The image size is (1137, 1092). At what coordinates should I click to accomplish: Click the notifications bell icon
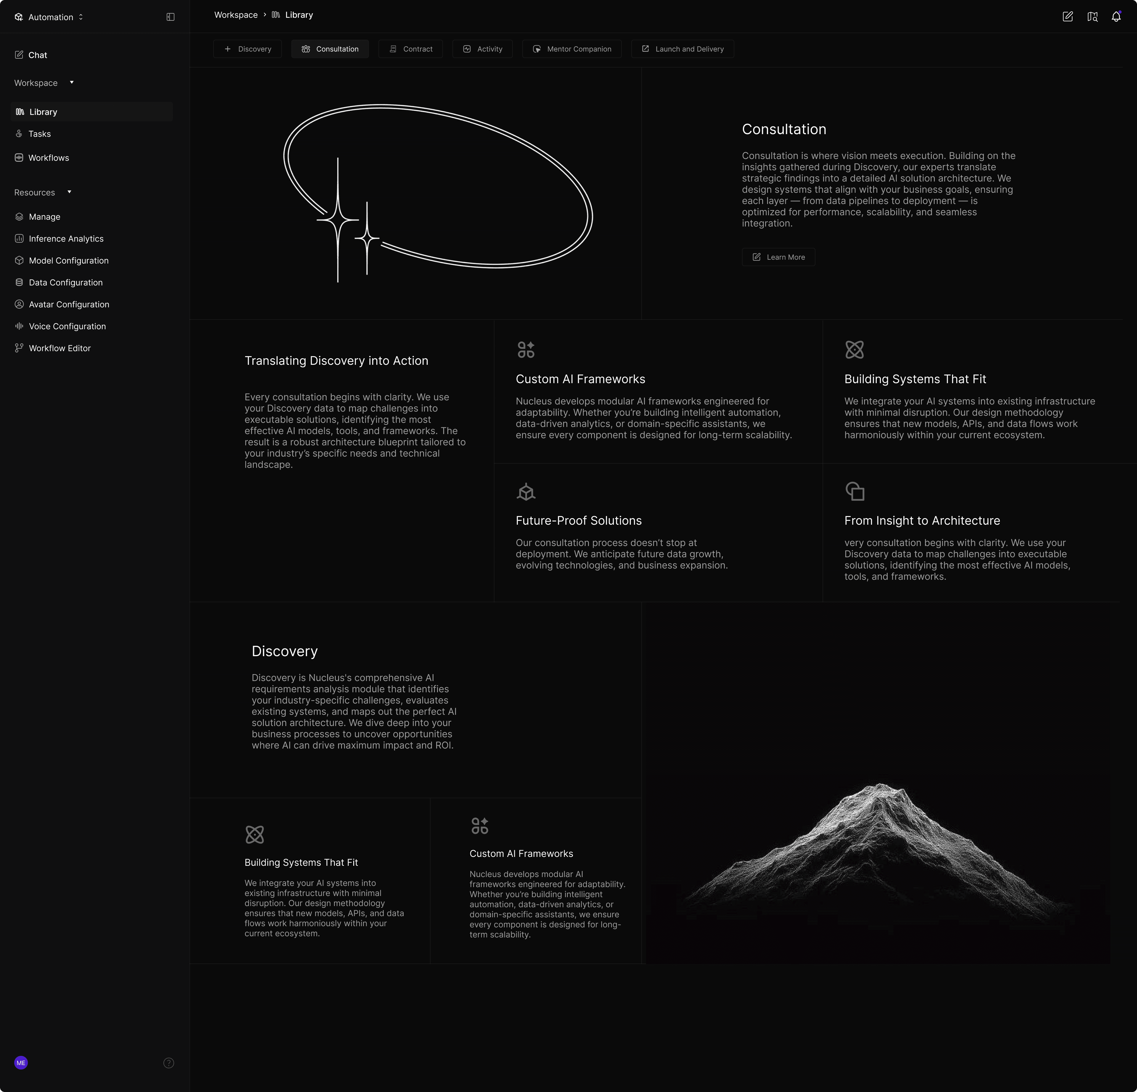(x=1116, y=17)
